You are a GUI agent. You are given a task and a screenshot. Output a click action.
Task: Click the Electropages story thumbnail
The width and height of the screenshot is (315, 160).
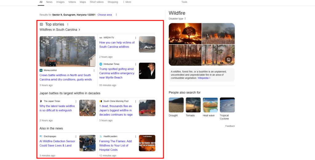pos(88,143)
